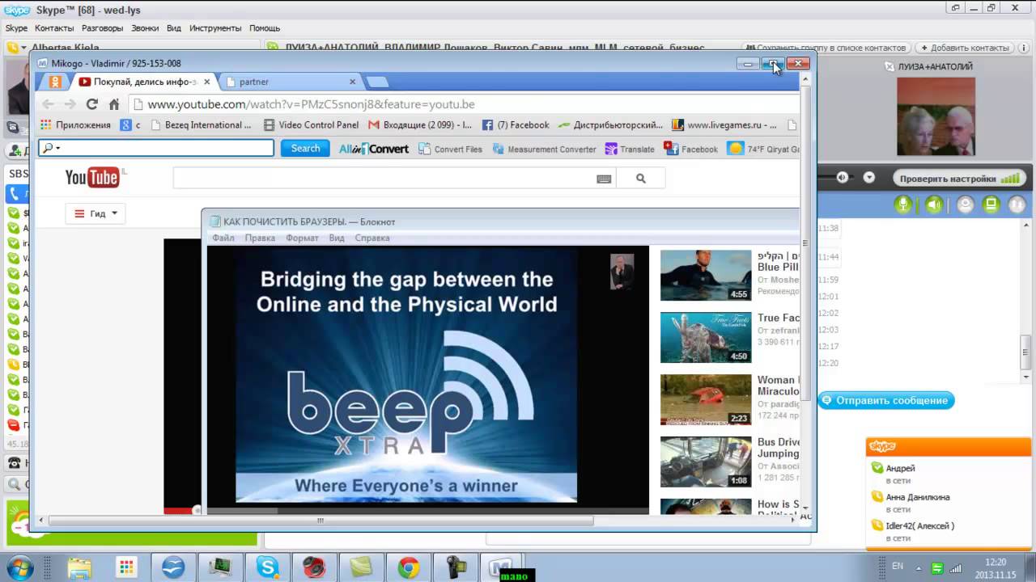The height and width of the screenshot is (582, 1036).
Task: Open the Инструменты menu in Skype
Action: [x=215, y=28]
